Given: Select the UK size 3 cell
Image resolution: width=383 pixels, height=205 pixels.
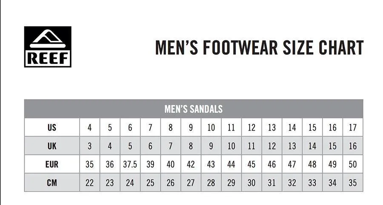Looking at the screenshot, I should (x=90, y=146).
